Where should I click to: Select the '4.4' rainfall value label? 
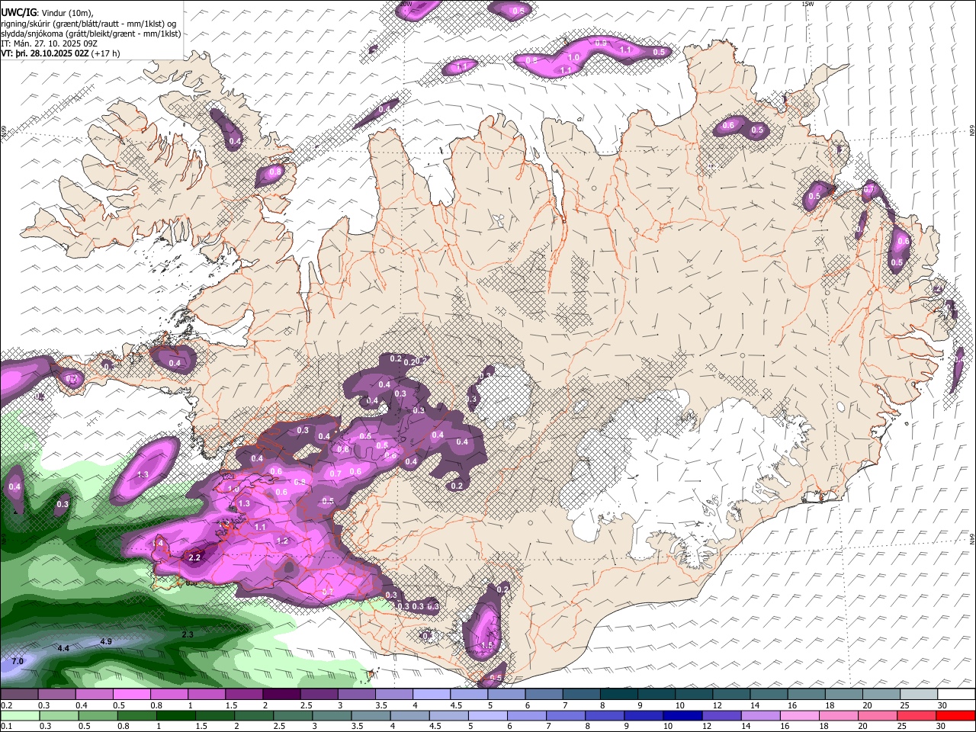click(64, 648)
